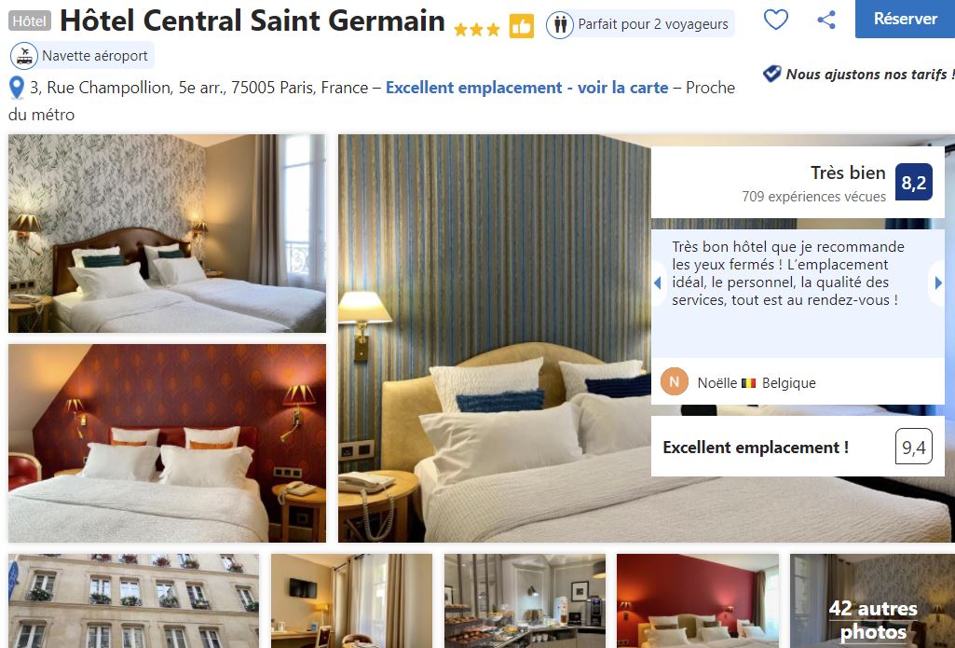This screenshot has height=648, width=955.
Task: Click the yellow thumbs-up preferred badge
Action: [x=522, y=26]
